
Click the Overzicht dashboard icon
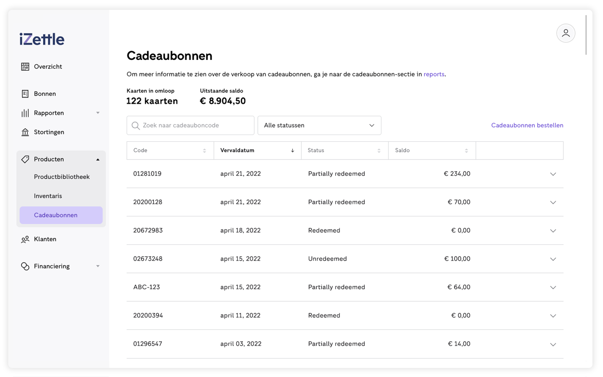[25, 67]
